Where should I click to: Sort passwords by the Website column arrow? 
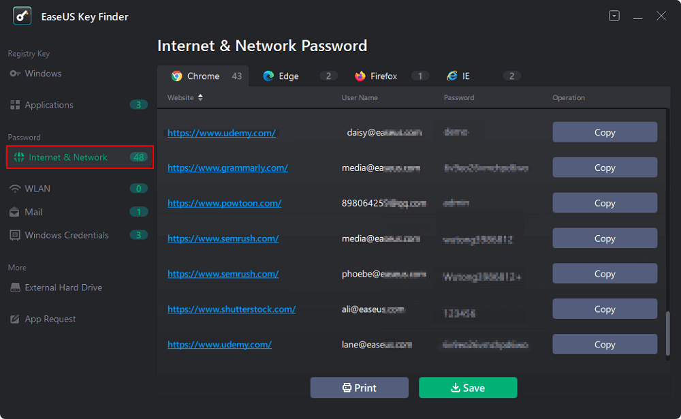coord(200,98)
